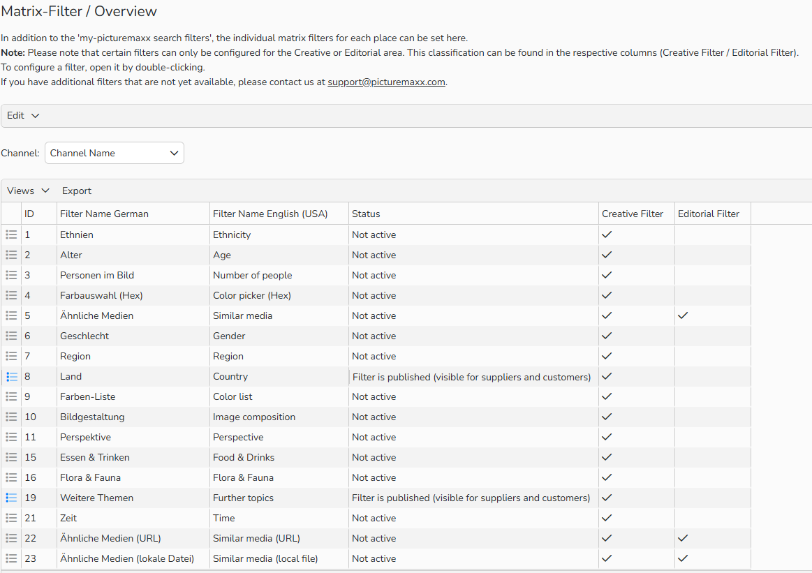Viewport: 812px width, 573px height.
Task: Click 'Not active' status for Ethnicity row
Action: (374, 235)
